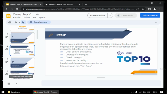This screenshot has width=167, height=94.
Task: Open the notification center icon
Action: [x=162, y=92]
